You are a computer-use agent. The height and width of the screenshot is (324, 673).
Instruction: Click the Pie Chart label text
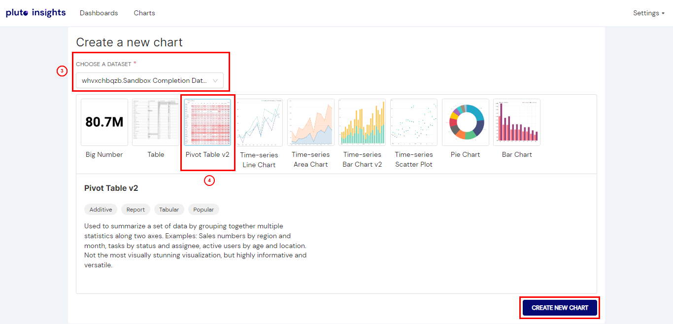[x=466, y=154]
